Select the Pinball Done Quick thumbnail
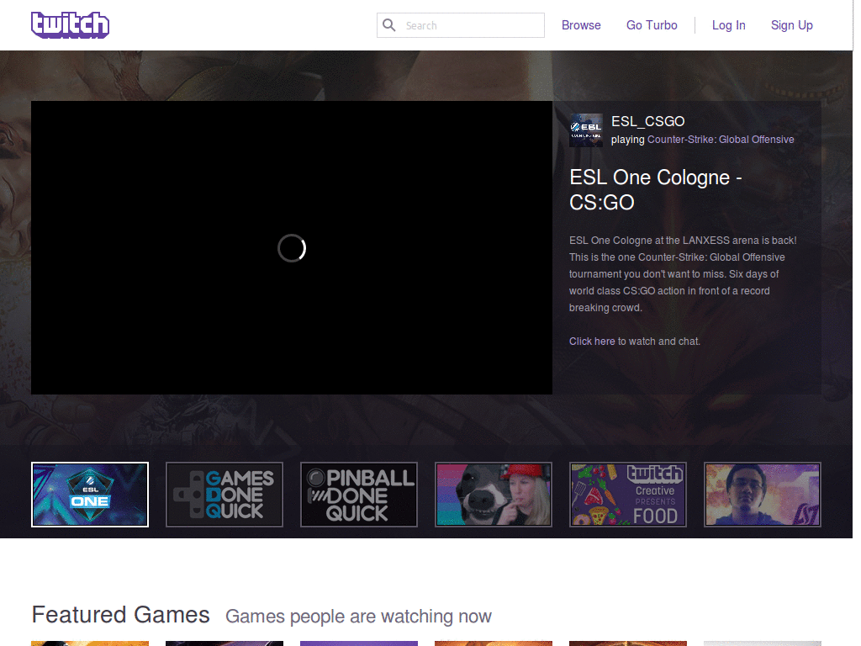The height and width of the screenshot is (646, 861). point(359,495)
